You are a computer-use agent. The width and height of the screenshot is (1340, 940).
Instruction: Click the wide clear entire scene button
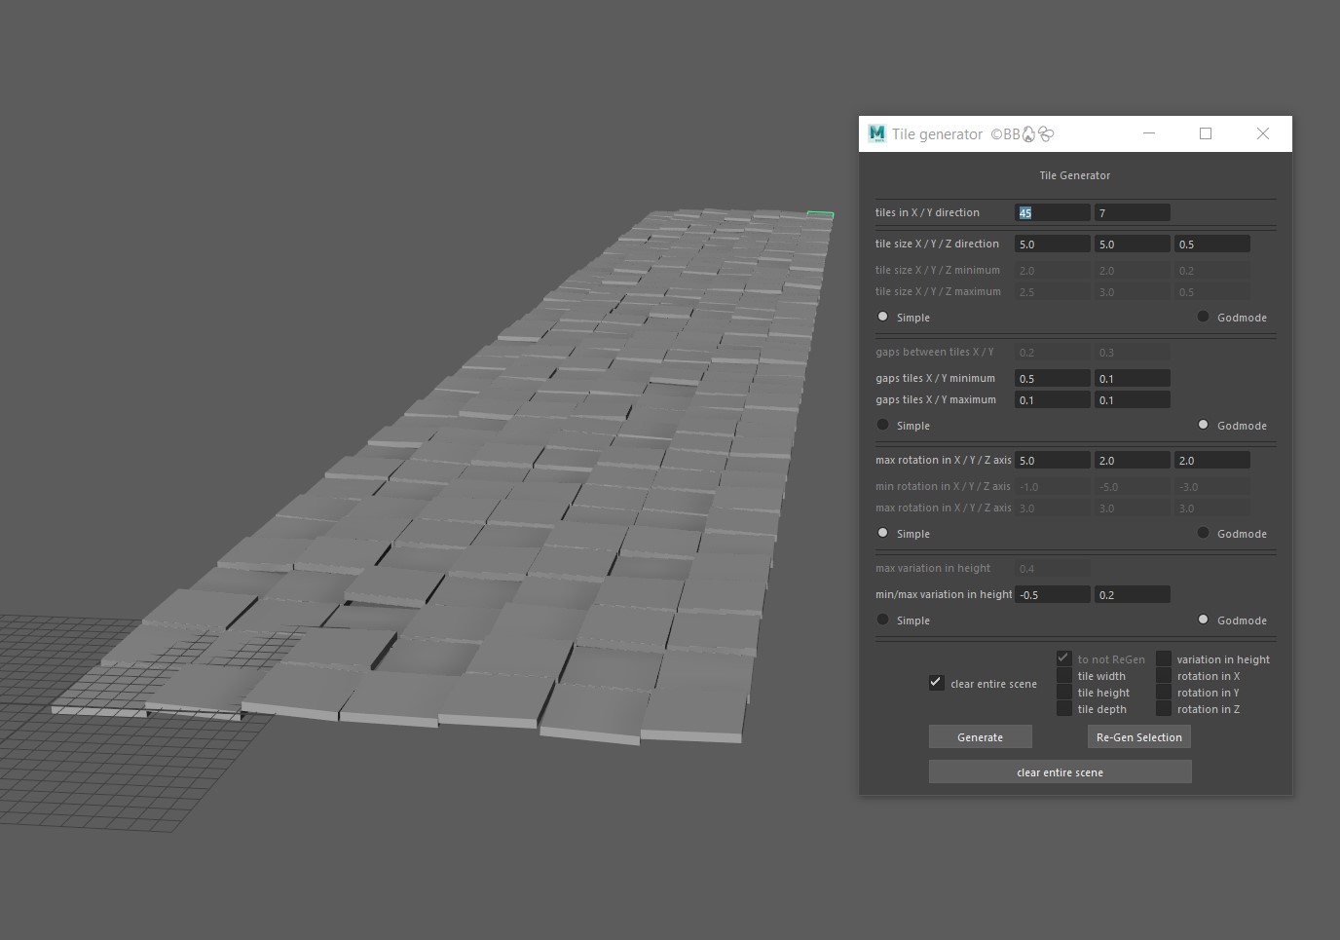pos(1060,772)
